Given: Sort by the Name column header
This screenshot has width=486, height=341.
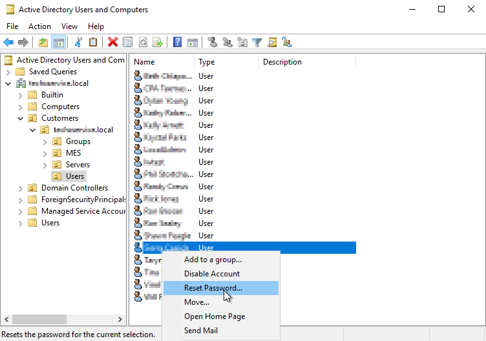Looking at the screenshot, I should (162, 62).
